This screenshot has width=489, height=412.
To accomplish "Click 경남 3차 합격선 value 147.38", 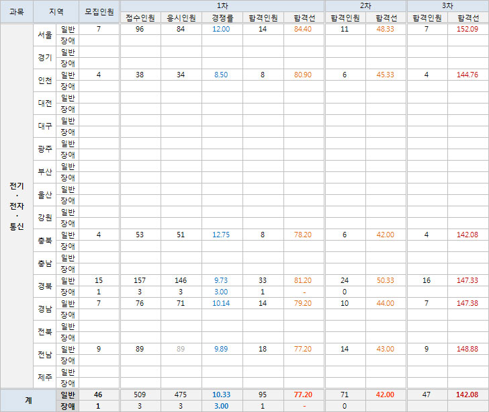I will [x=468, y=303].
